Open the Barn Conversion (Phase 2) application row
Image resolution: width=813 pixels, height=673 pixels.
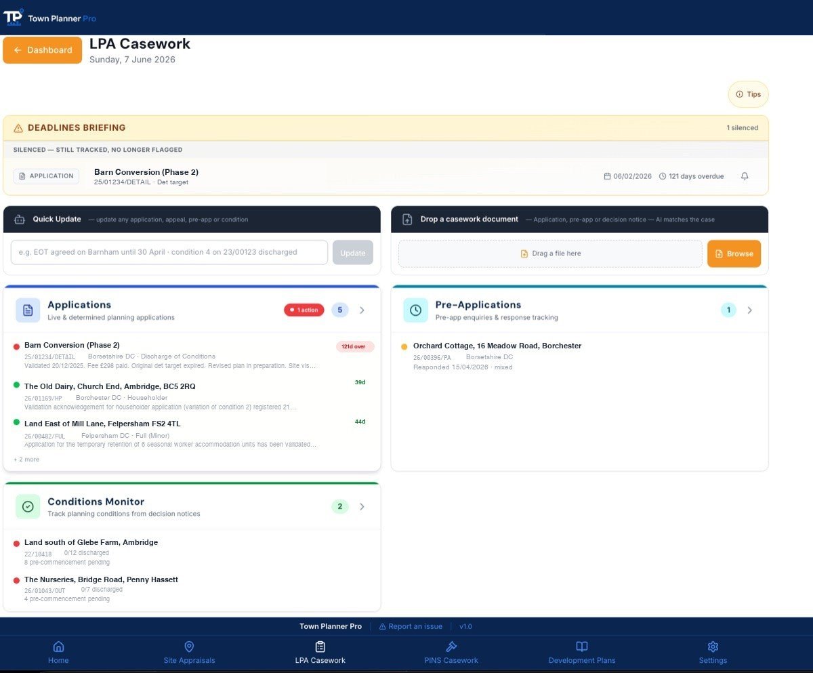tap(192, 356)
